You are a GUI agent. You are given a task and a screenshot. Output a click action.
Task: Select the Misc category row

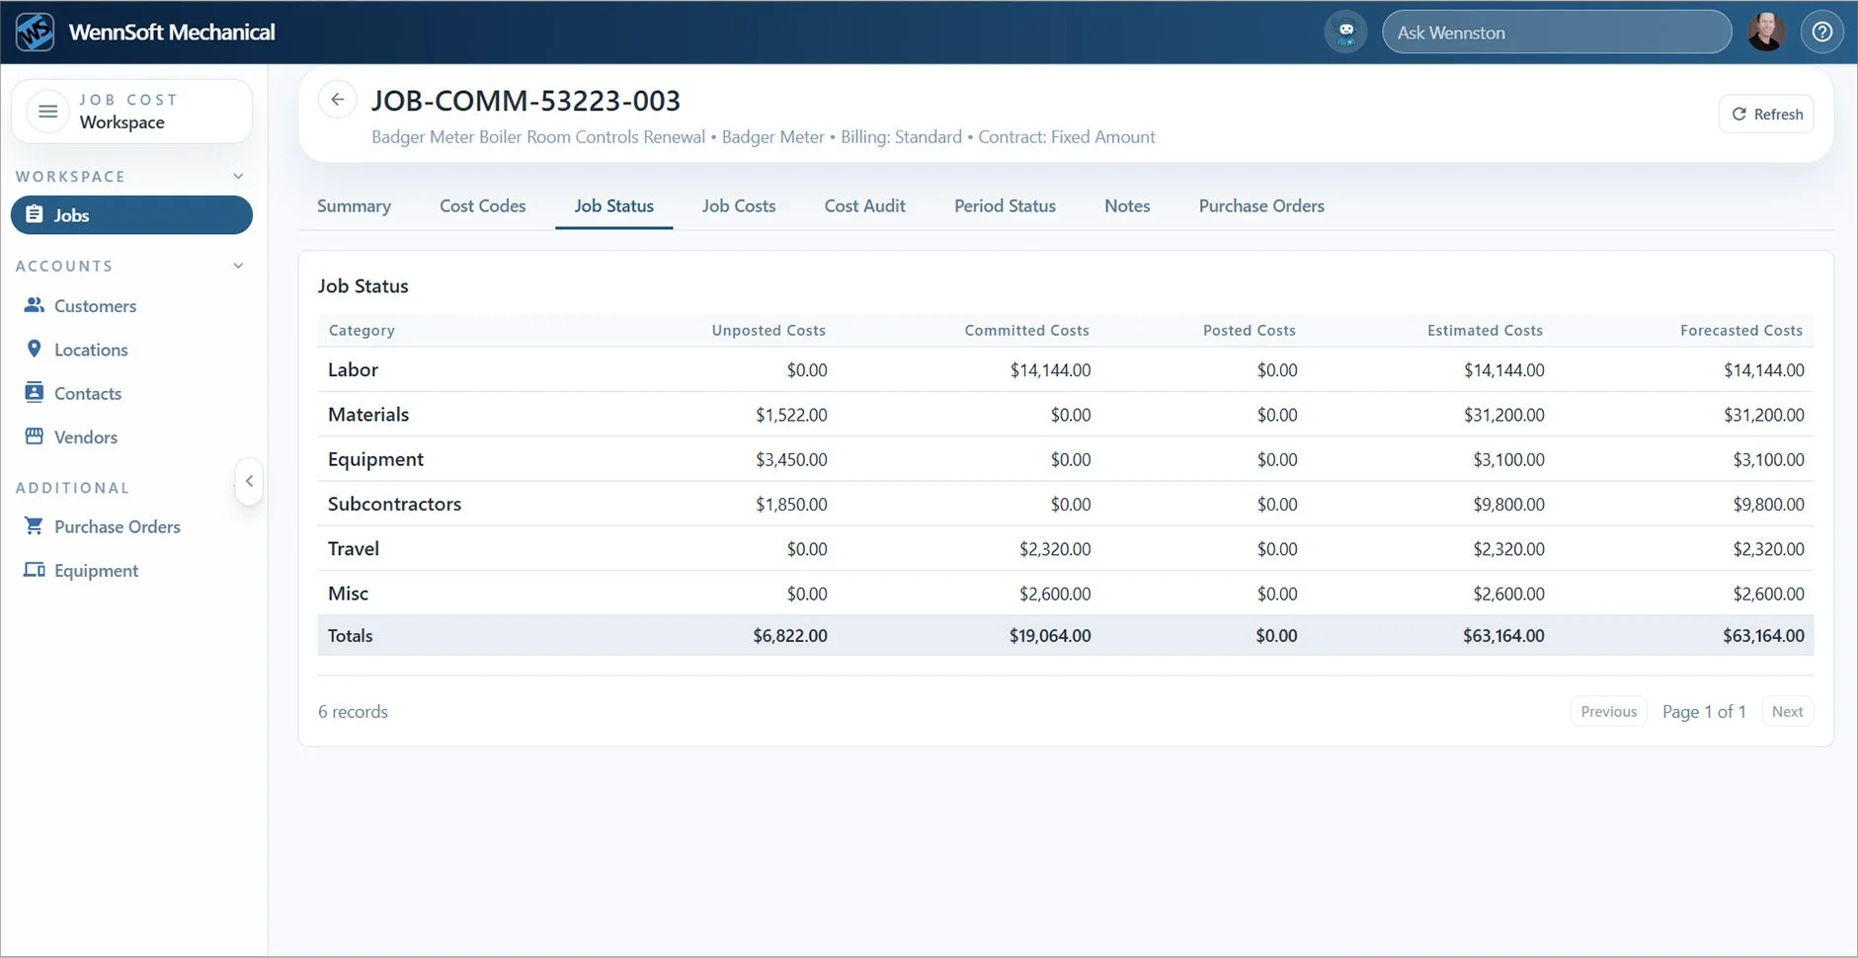tap(1066, 593)
